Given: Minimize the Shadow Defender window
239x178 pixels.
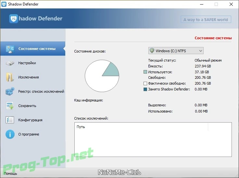Looking at the screenshot, I should 202,4.
